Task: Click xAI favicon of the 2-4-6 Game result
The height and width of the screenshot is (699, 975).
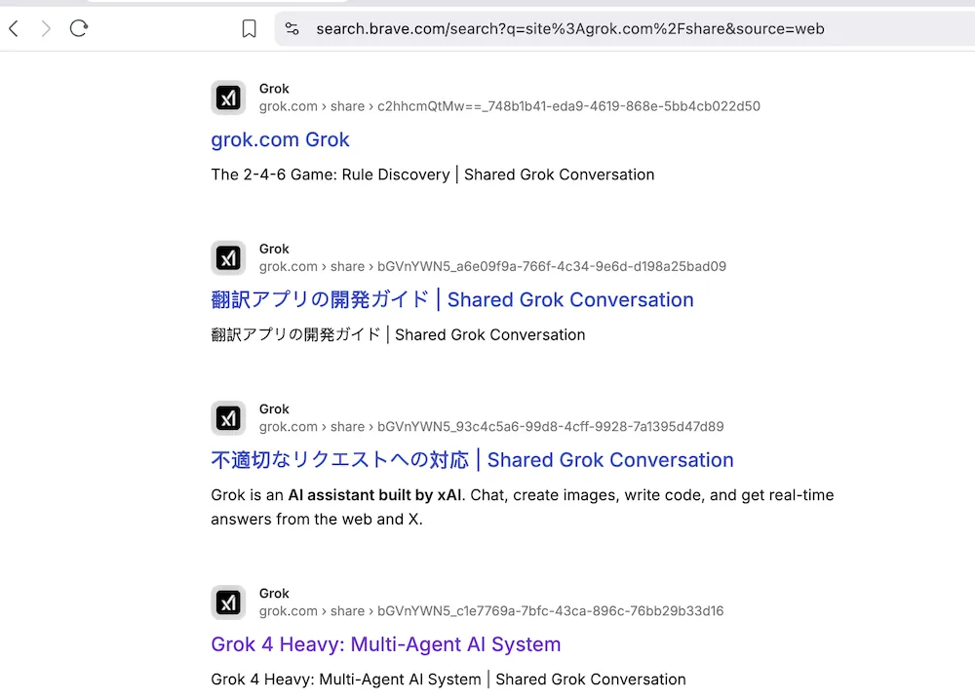Action: (228, 97)
